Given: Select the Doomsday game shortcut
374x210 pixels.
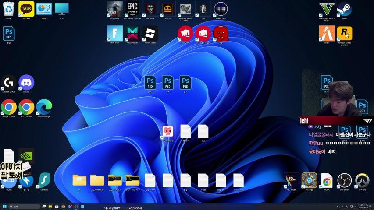Looking at the screenshot, I should [115, 10].
